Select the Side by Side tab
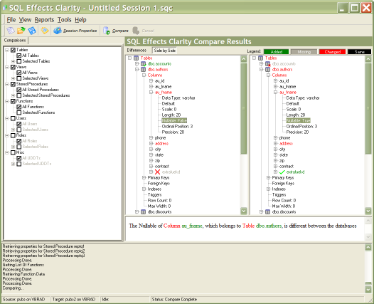Viewport: 374px width, 304px height. coord(164,51)
